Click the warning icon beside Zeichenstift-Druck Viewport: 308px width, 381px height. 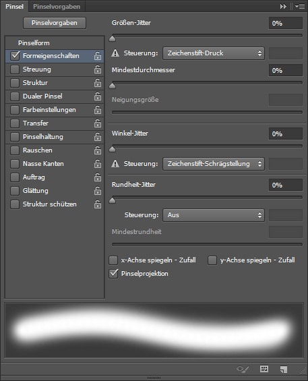tap(115, 53)
